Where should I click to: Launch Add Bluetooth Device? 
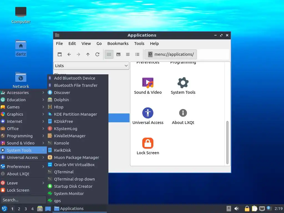78,78
